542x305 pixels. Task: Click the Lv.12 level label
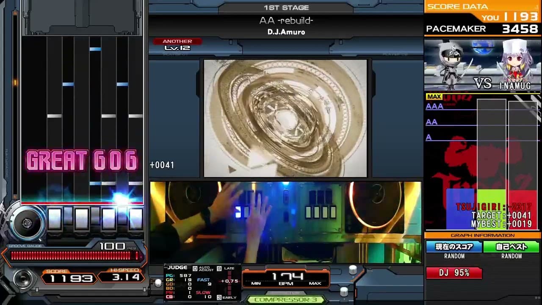(177, 48)
